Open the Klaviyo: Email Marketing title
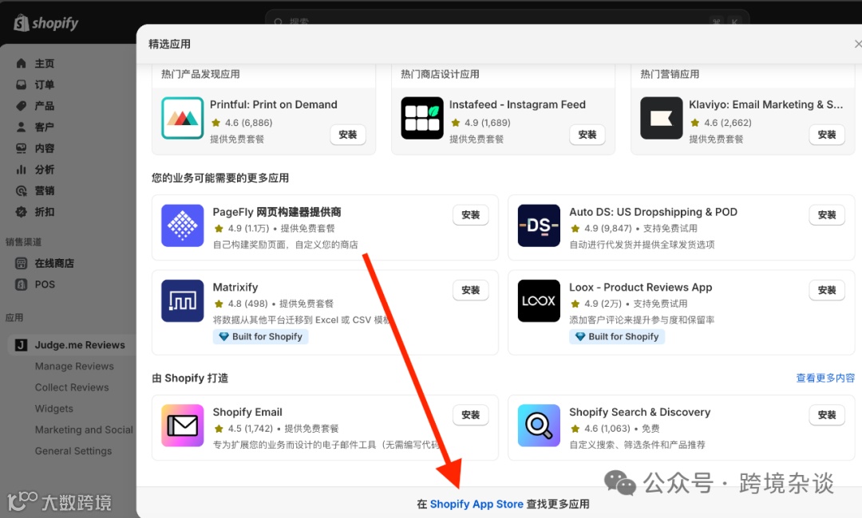The width and height of the screenshot is (862, 518). click(765, 104)
